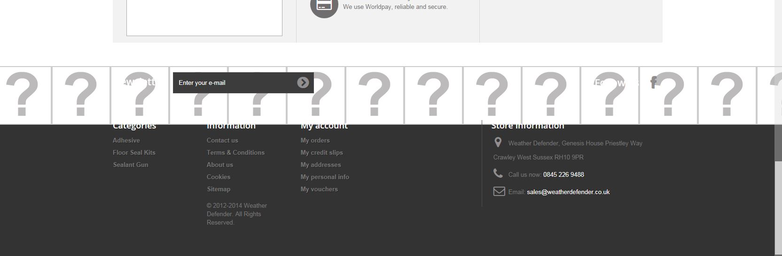Viewport: 782px width, 256px height.
Task: Click the phone icon near Call us now
Action: pyautogui.click(x=498, y=173)
